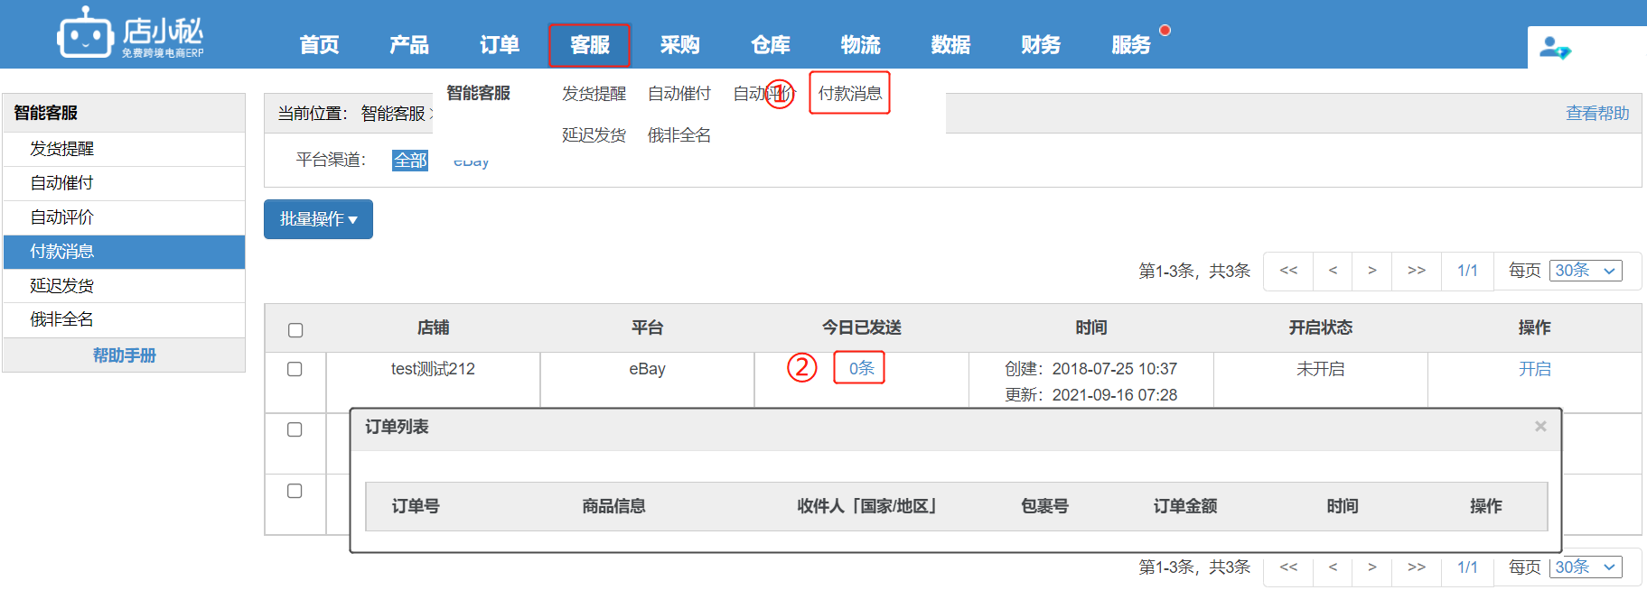1647x590 pixels.
Task: Open top 每页 30条 page size dropdown
Action: click(x=1586, y=271)
